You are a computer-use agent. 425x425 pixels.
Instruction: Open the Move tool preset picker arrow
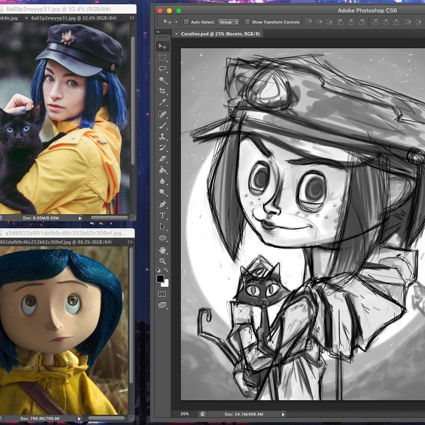tap(177, 22)
